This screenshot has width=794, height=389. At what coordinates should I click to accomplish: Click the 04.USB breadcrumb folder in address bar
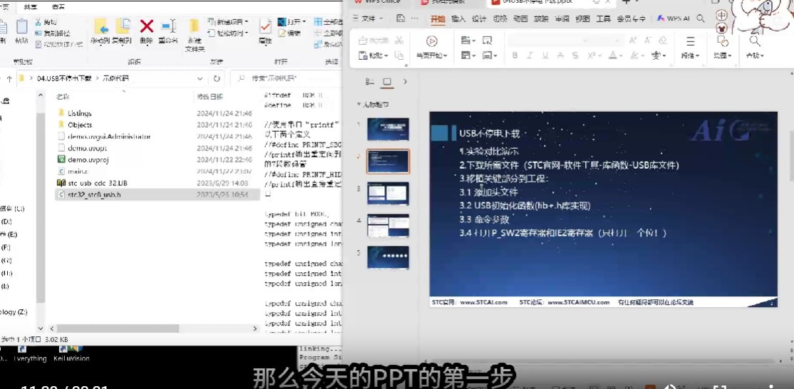64,78
